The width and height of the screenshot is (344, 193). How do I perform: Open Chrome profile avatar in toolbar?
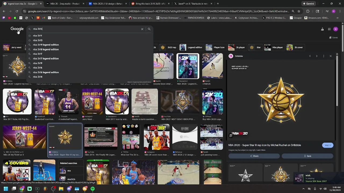tap(334, 11)
